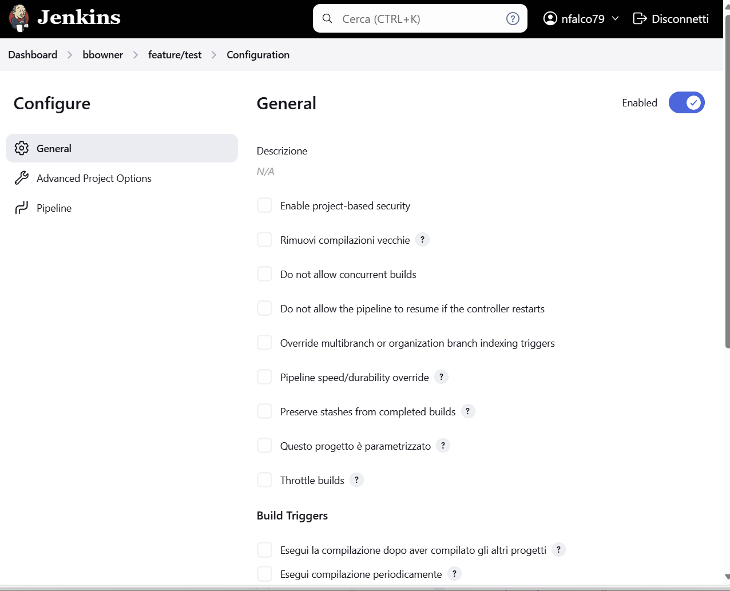Image resolution: width=730 pixels, height=591 pixels.
Task: Open help for Pipeline speed/durability override
Action: pos(441,377)
